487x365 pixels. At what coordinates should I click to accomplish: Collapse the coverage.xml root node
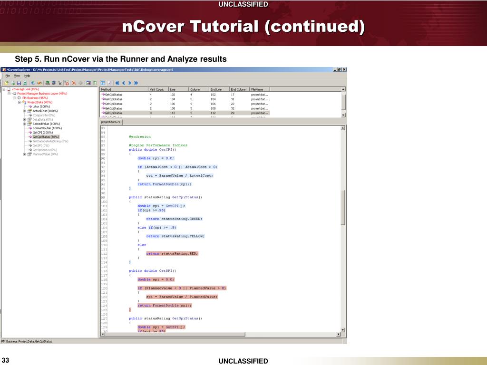pos(4,89)
